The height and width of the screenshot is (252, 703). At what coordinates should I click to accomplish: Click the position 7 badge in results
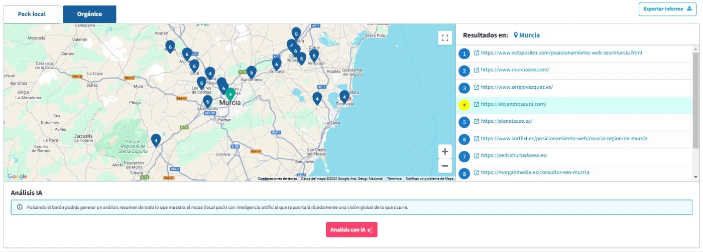click(464, 156)
